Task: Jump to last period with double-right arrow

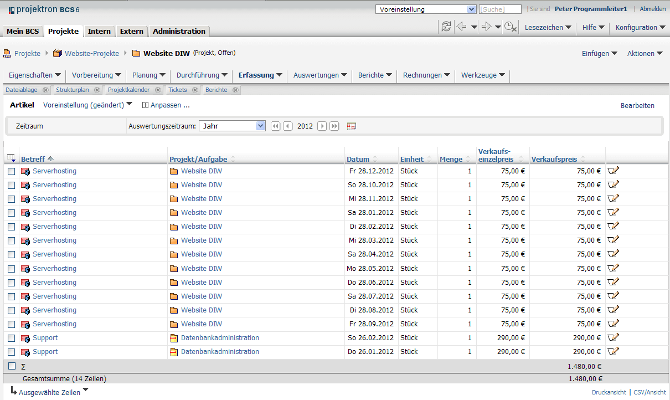Action: tap(334, 126)
